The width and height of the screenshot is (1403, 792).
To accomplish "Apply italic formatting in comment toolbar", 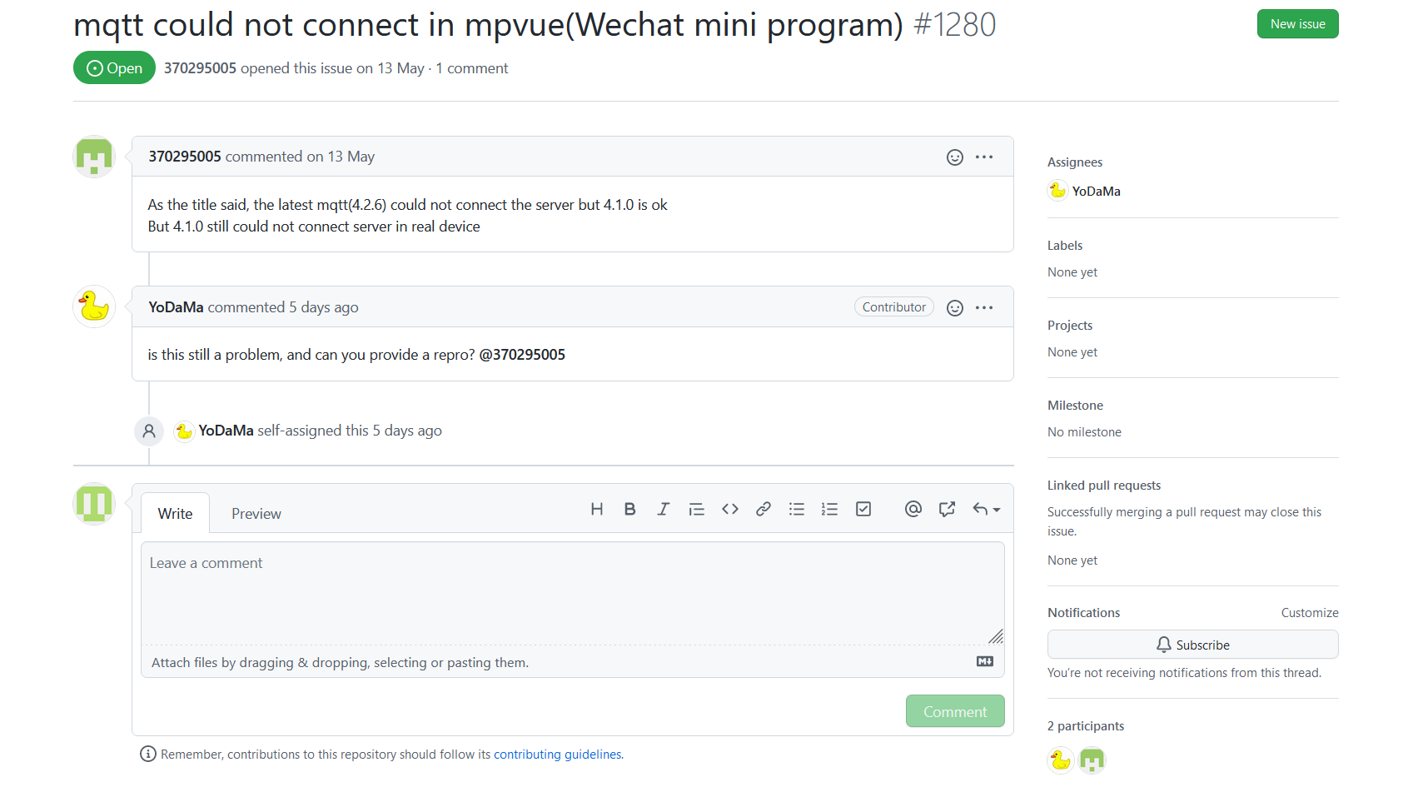I will [663, 509].
